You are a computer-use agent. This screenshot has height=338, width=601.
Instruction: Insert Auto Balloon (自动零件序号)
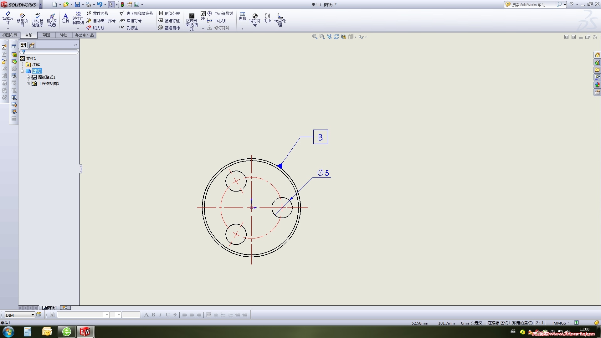click(x=101, y=20)
